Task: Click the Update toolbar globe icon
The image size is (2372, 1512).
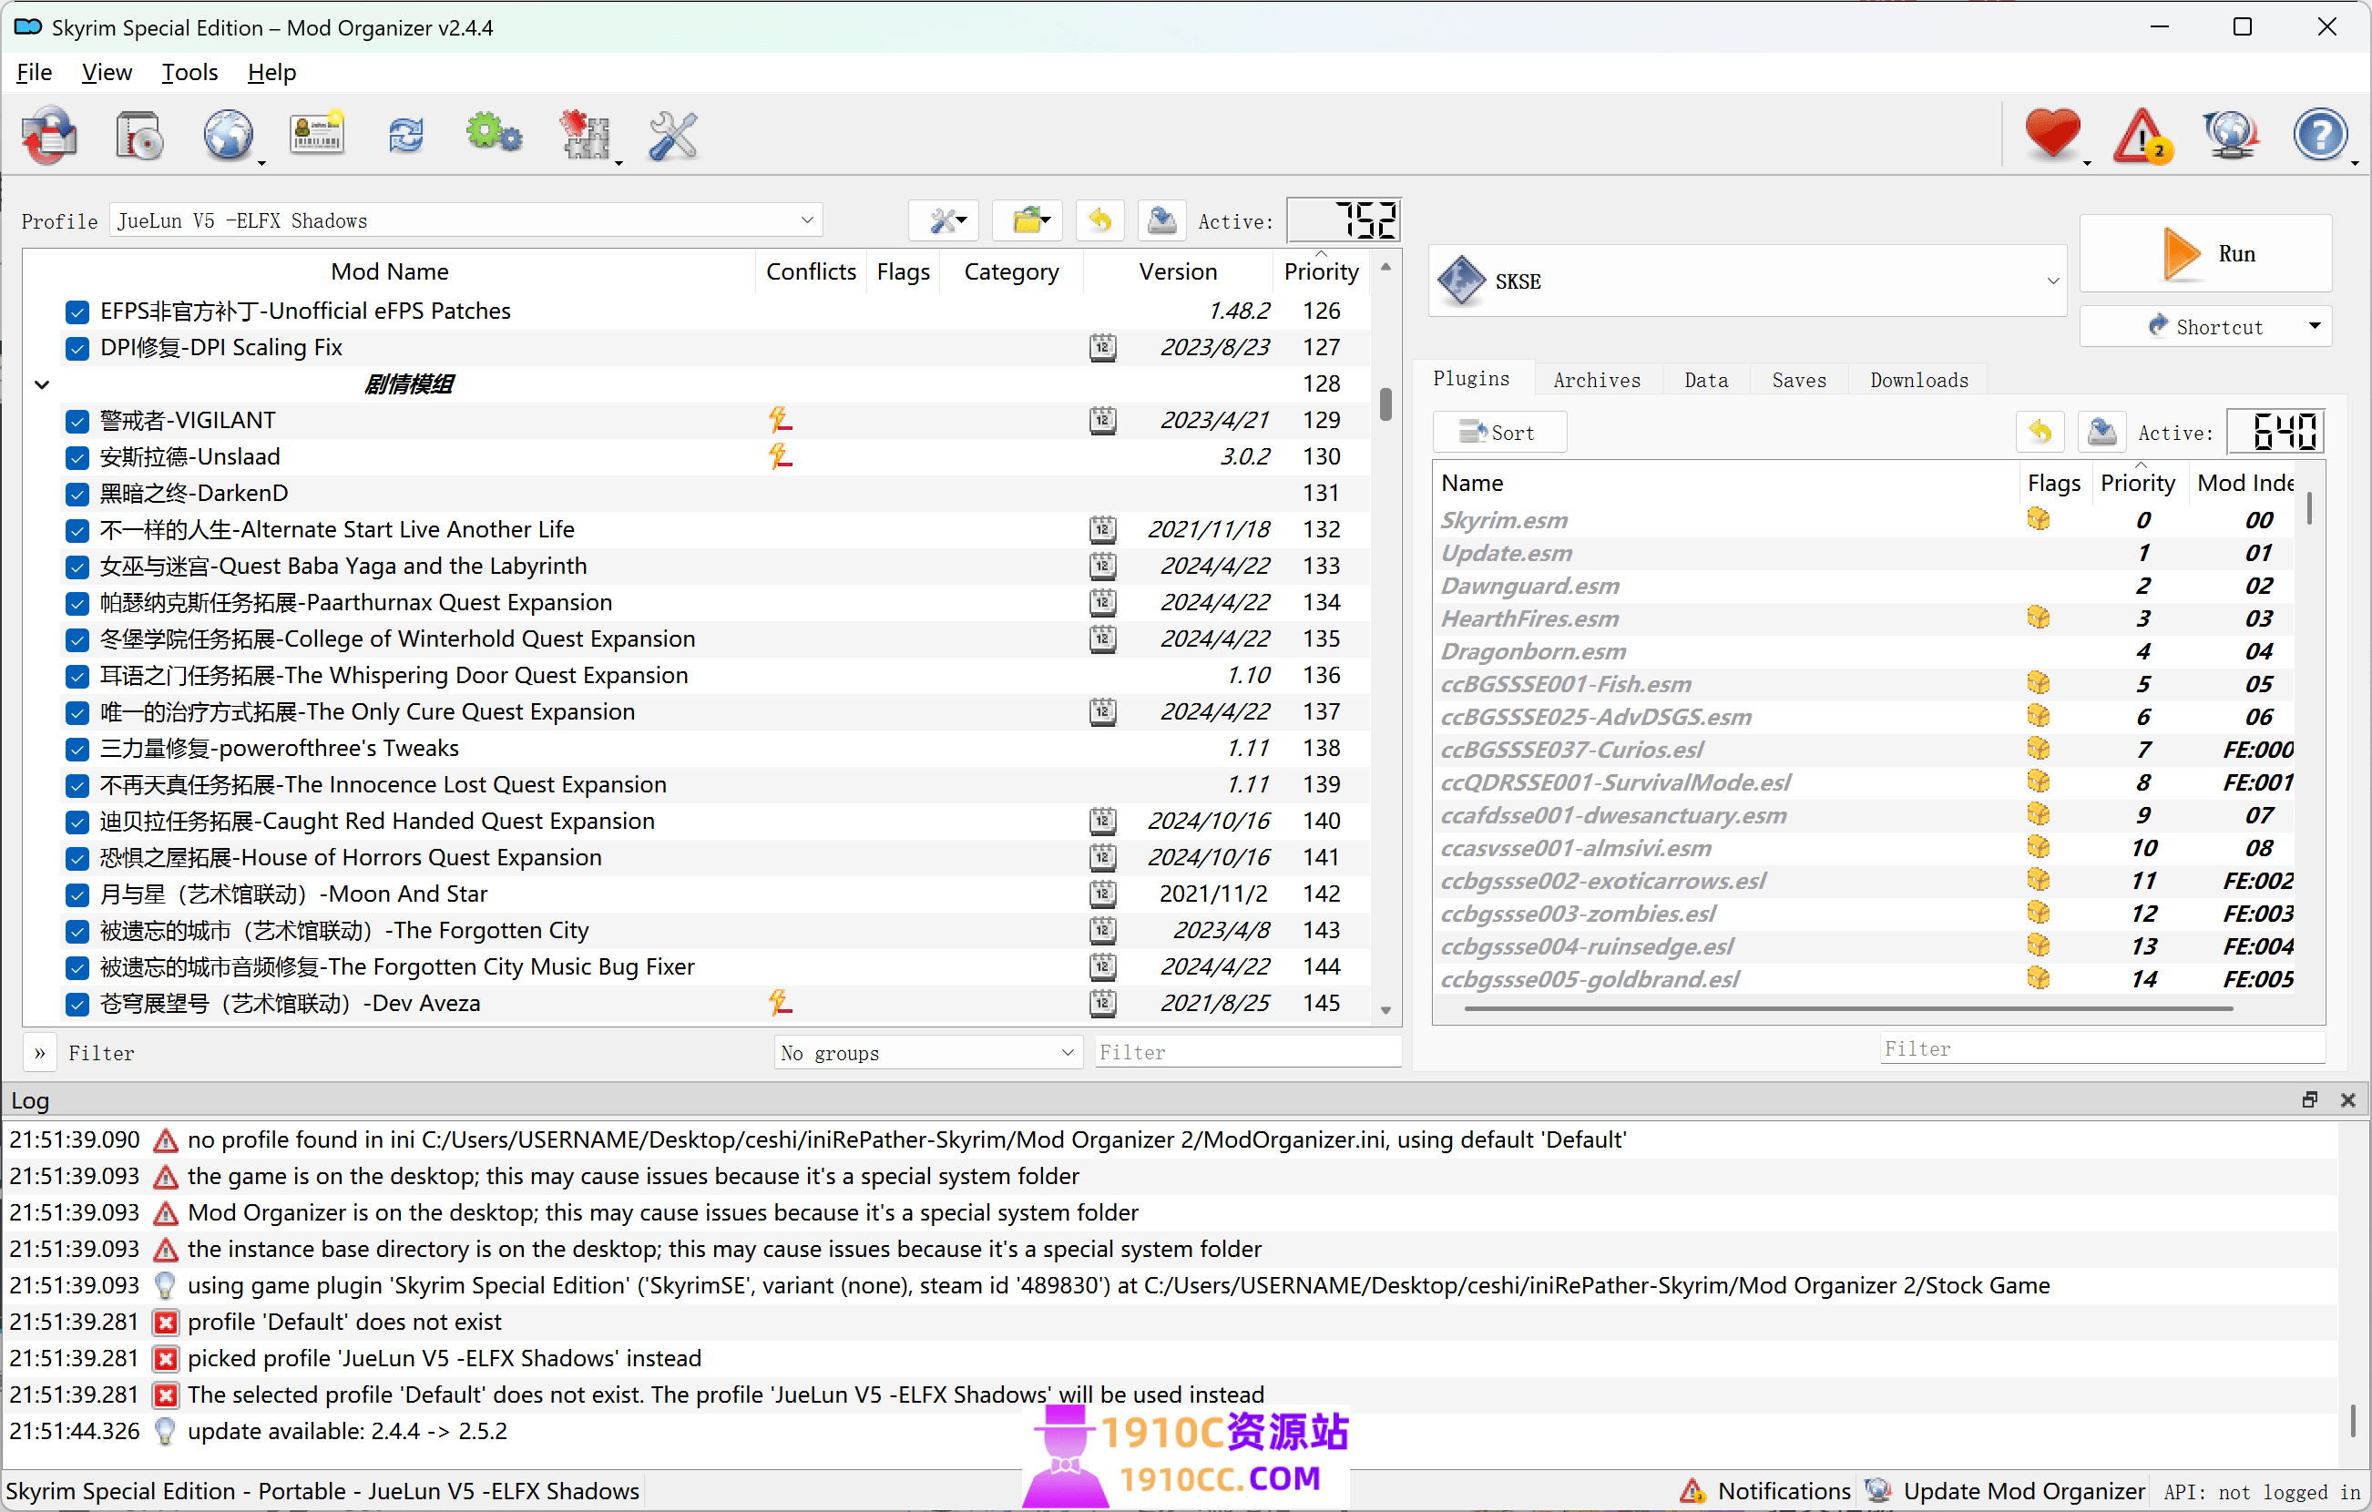Action: (x=2230, y=136)
